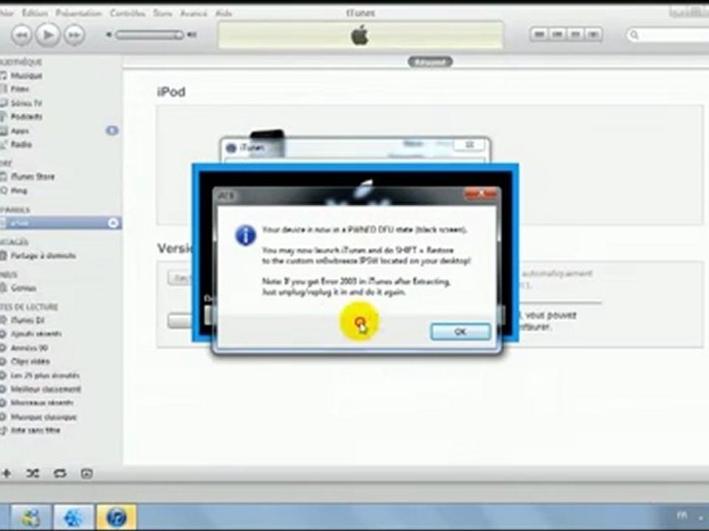This screenshot has height=531, width=709.
Task: Focus the iTunes search field
Action: click(x=668, y=35)
